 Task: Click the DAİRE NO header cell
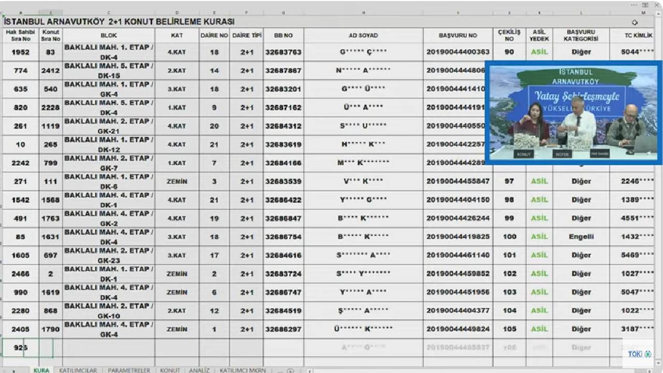click(214, 35)
